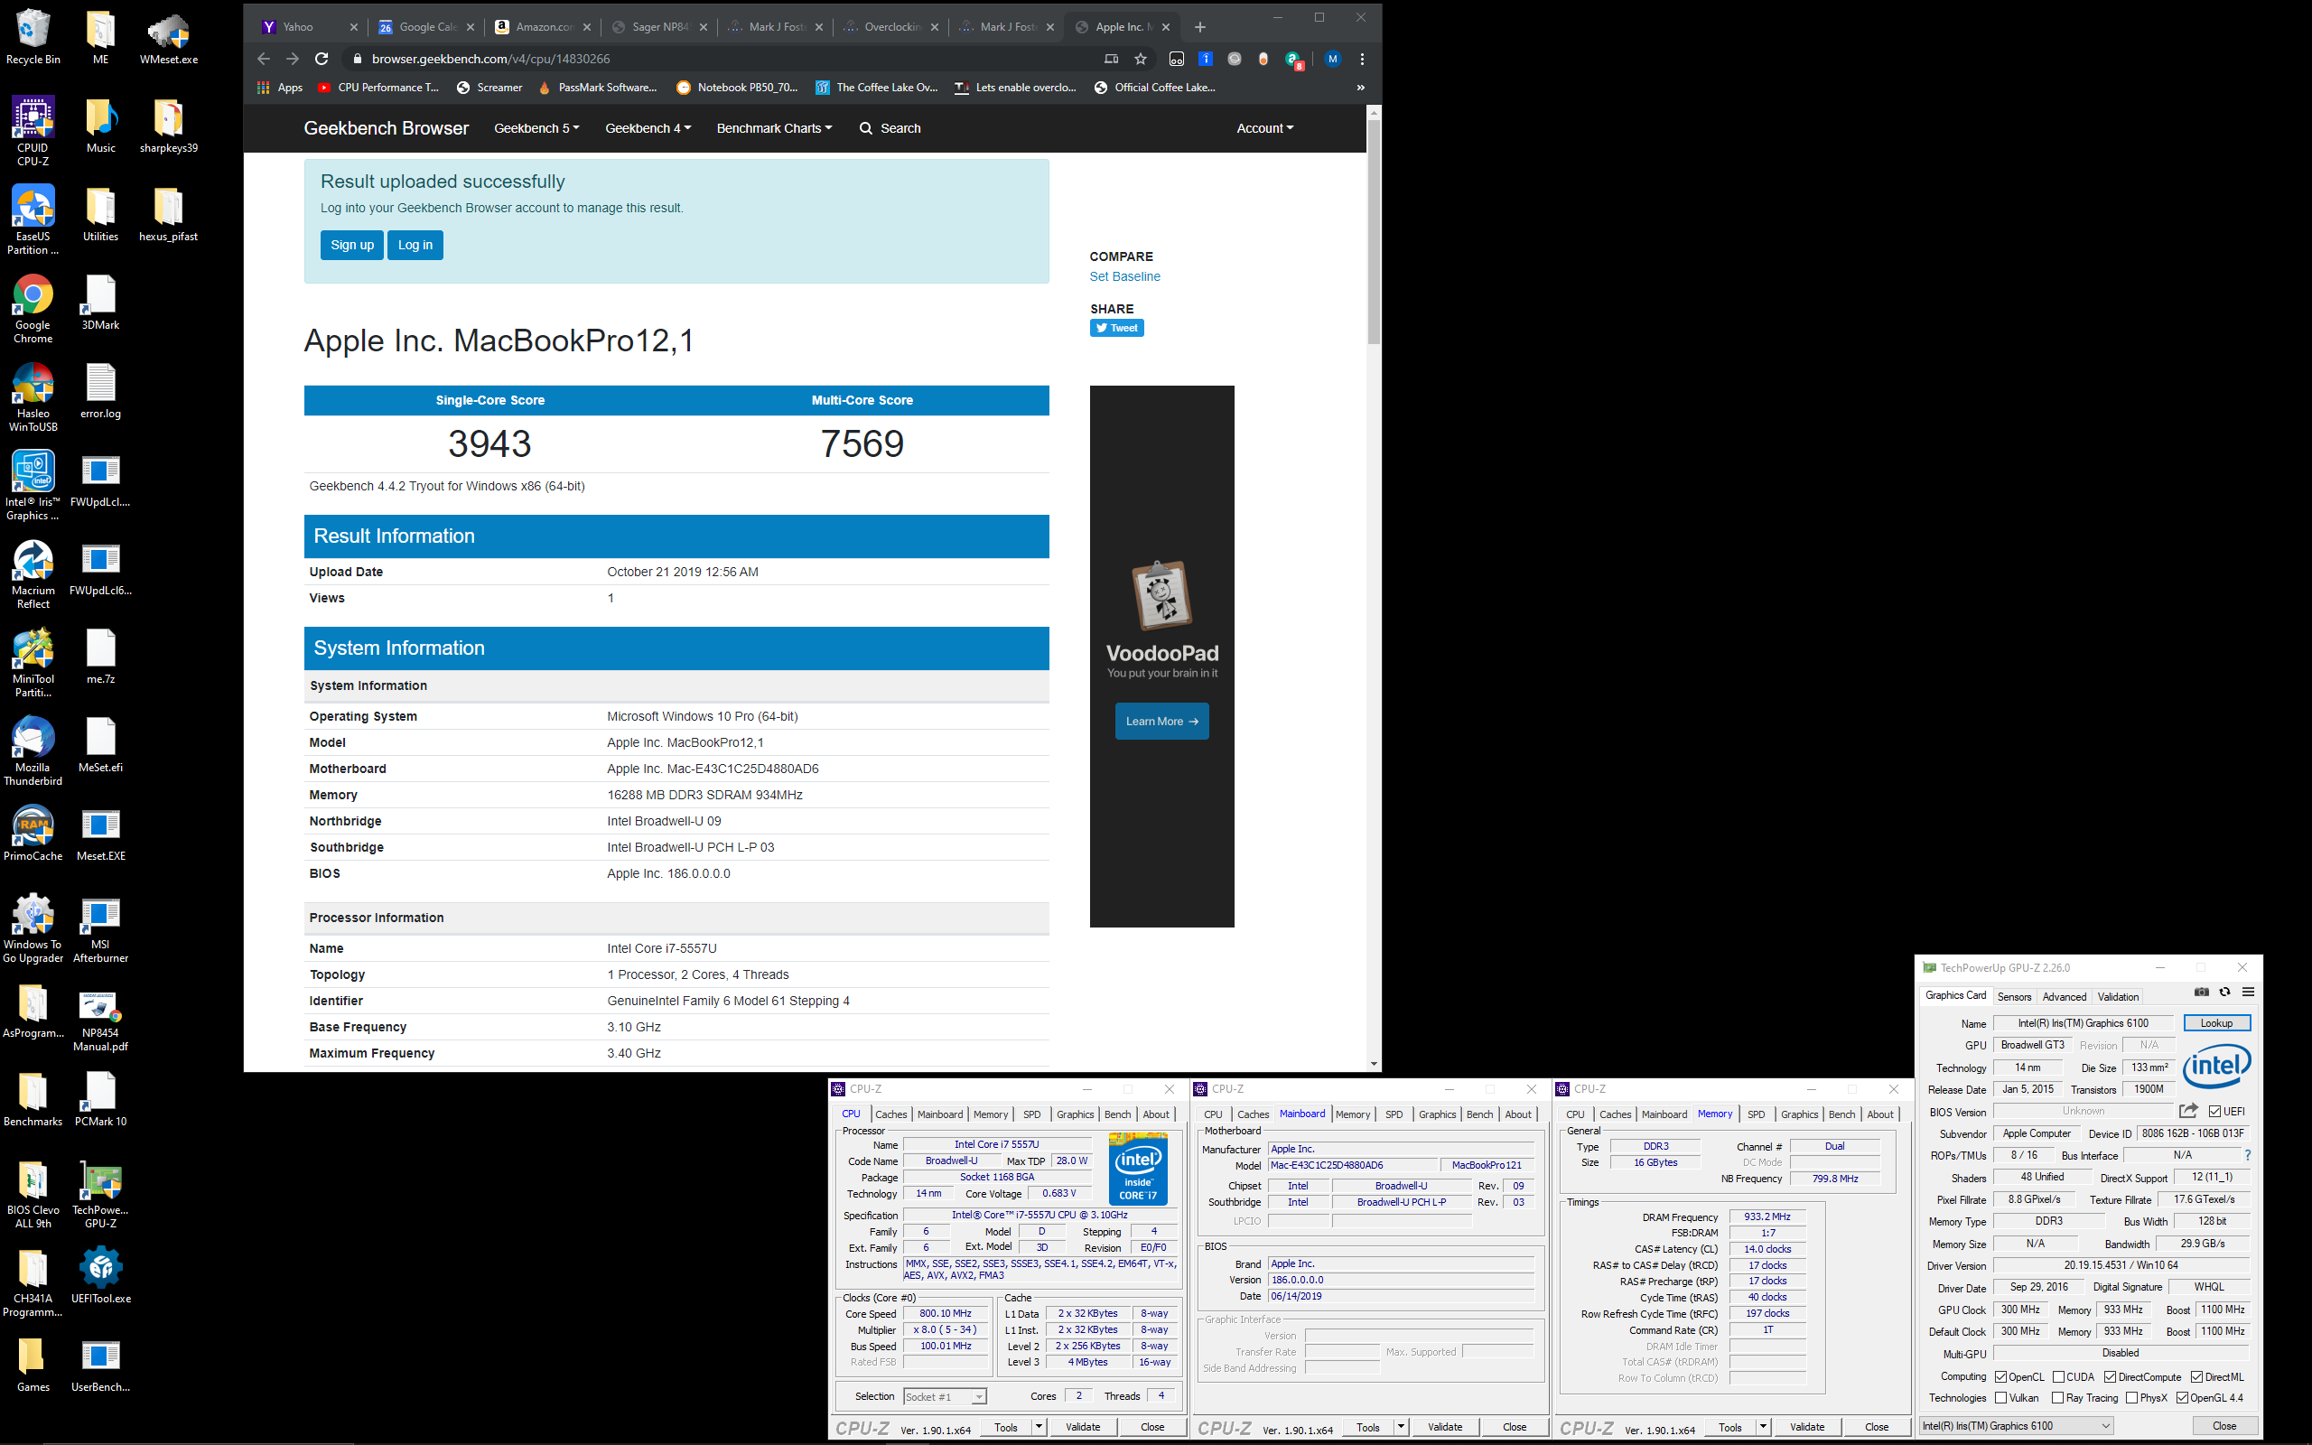
Task: Click the blue 'i' extension icon in Chrome
Action: tap(1206, 59)
